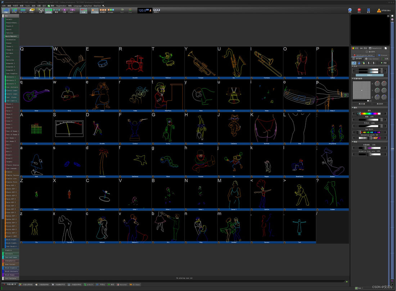The image size is (396, 291).
Task: Toggle the white circle at preview right
Action: (392, 16)
